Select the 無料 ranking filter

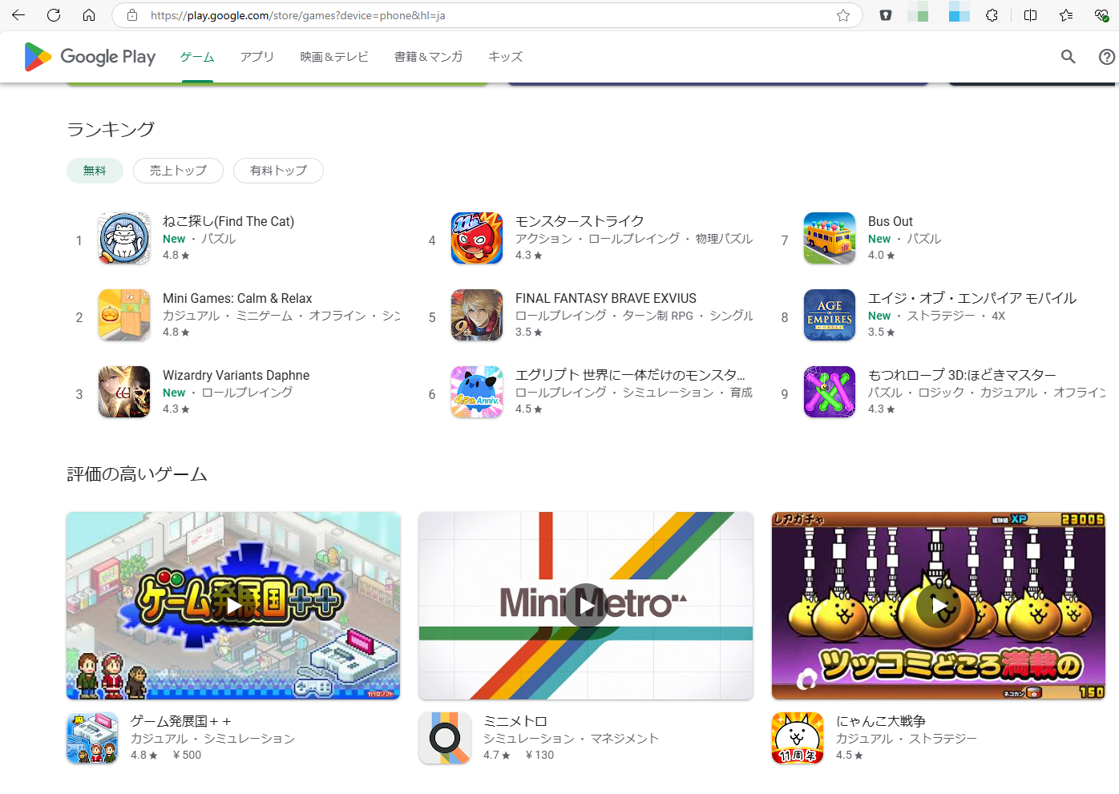click(95, 171)
